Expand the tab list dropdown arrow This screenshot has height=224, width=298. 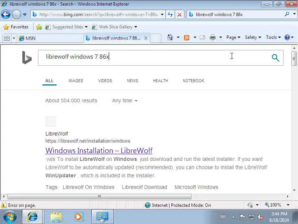pos(14,38)
